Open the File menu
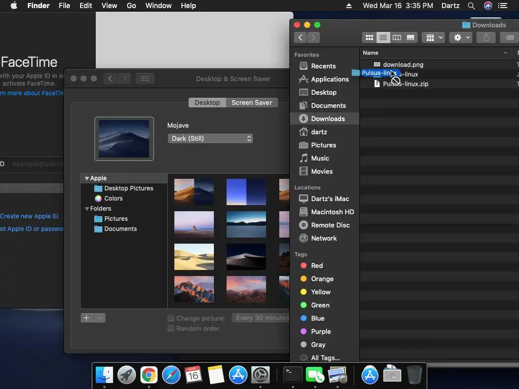 (x=64, y=6)
